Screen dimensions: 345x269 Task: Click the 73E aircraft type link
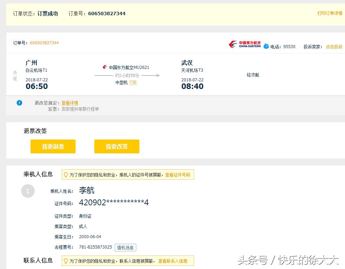pyautogui.click(x=133, y=83)
